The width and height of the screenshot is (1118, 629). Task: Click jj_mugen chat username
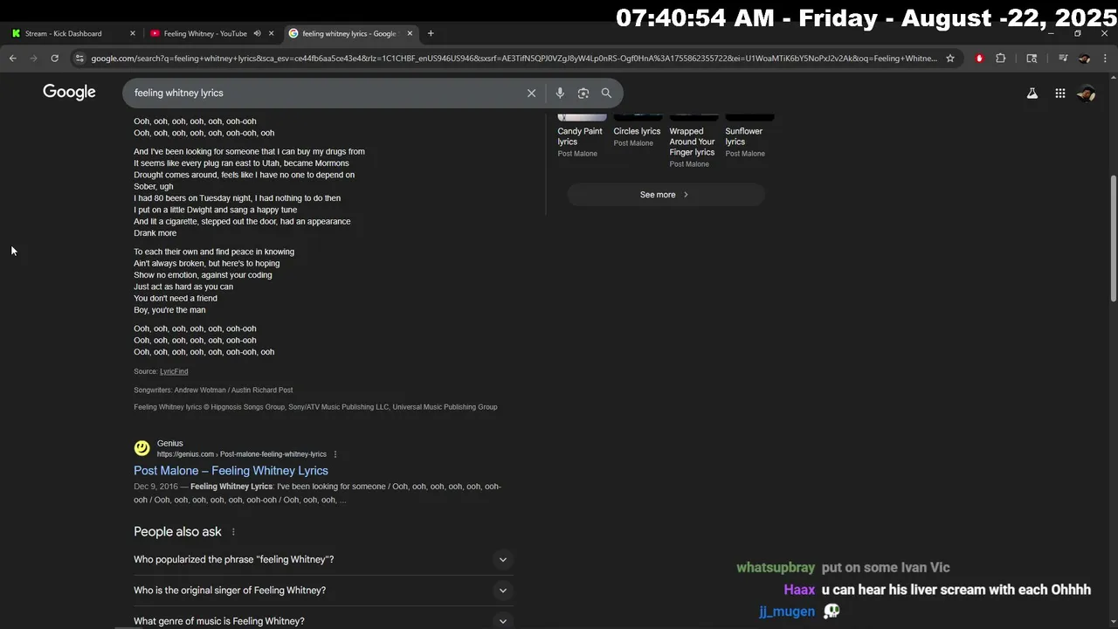tap(787, 612)
